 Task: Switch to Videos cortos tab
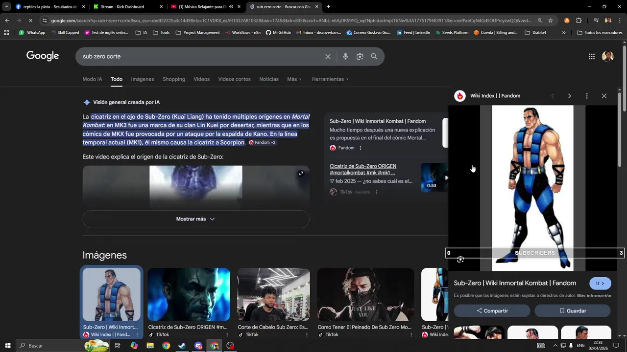pyautogui.click(x=234, y=79)
